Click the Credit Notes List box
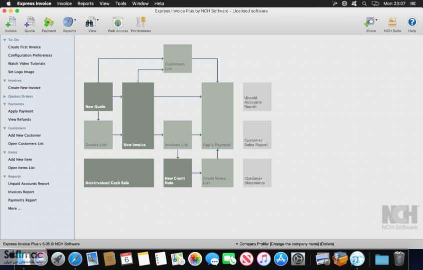423x270 pixels. [x=217, y=172]
